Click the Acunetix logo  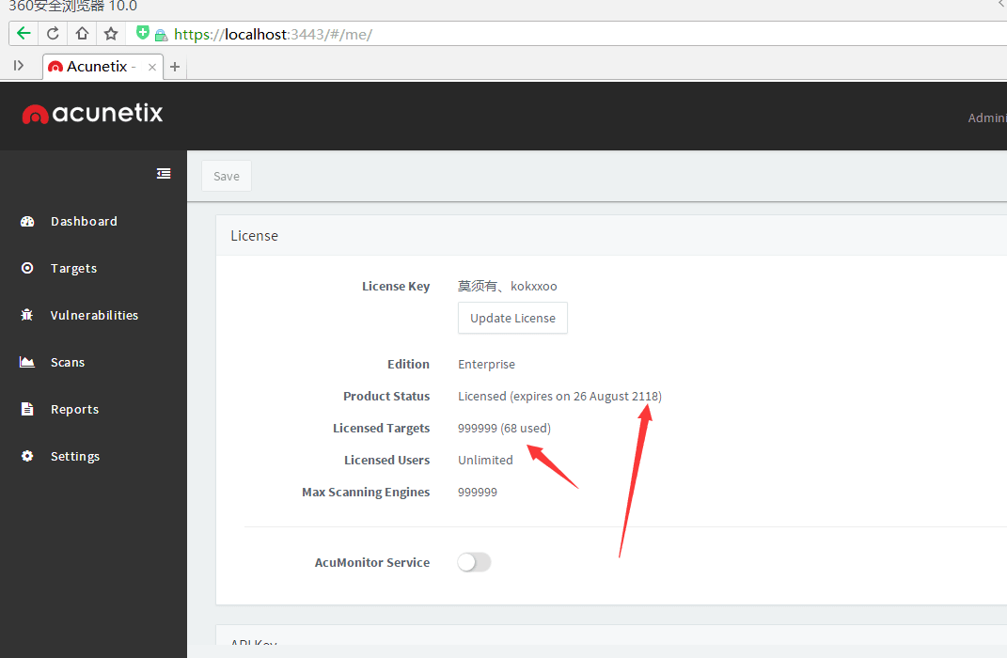pyautogui.click(x=92, y=114)
